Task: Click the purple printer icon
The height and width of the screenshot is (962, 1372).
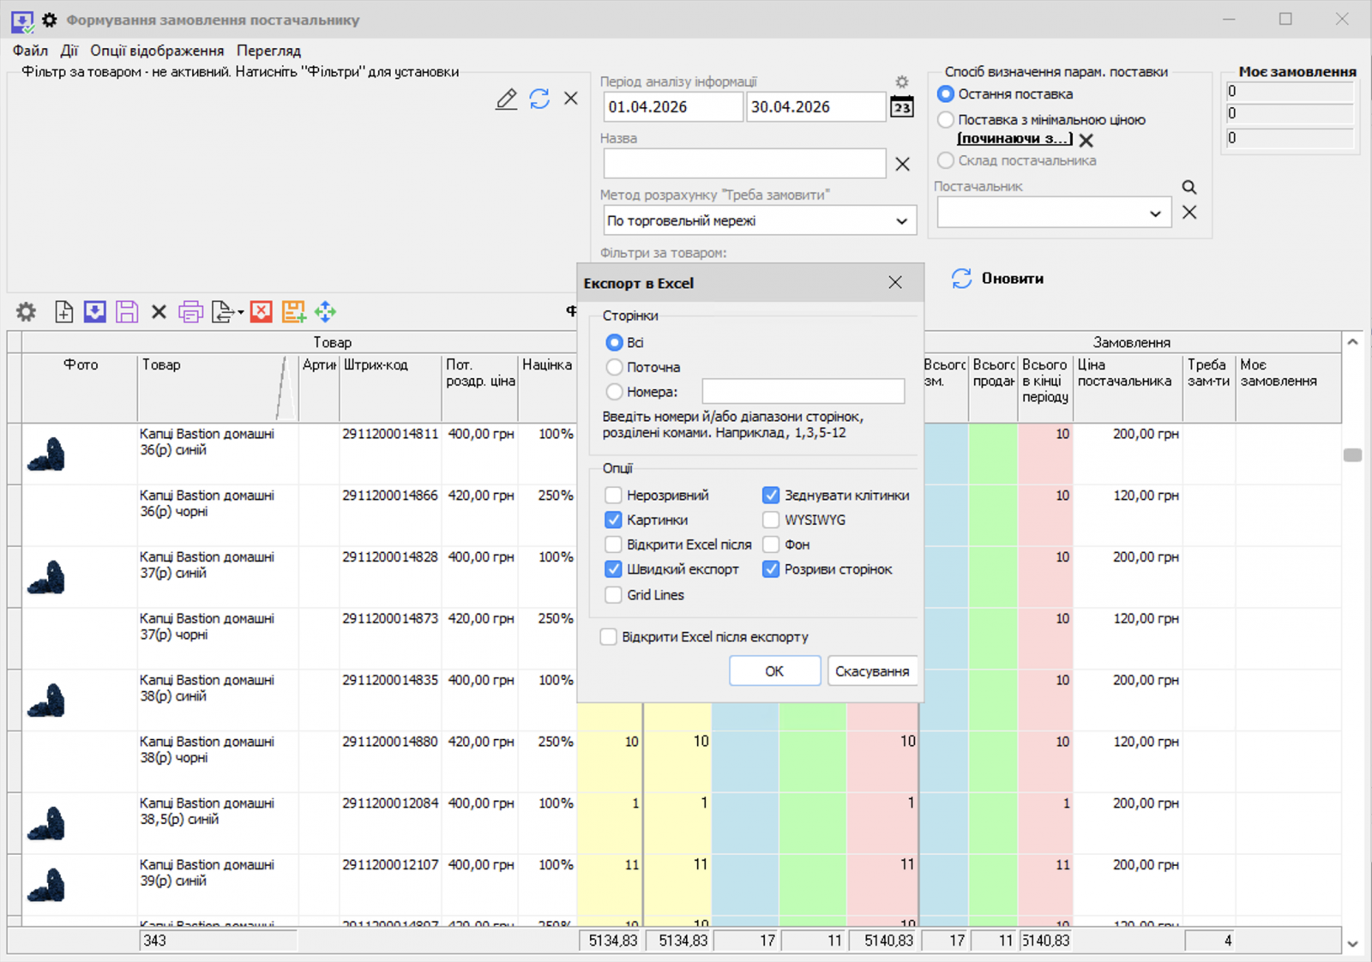Action: [x=190, y=312]
